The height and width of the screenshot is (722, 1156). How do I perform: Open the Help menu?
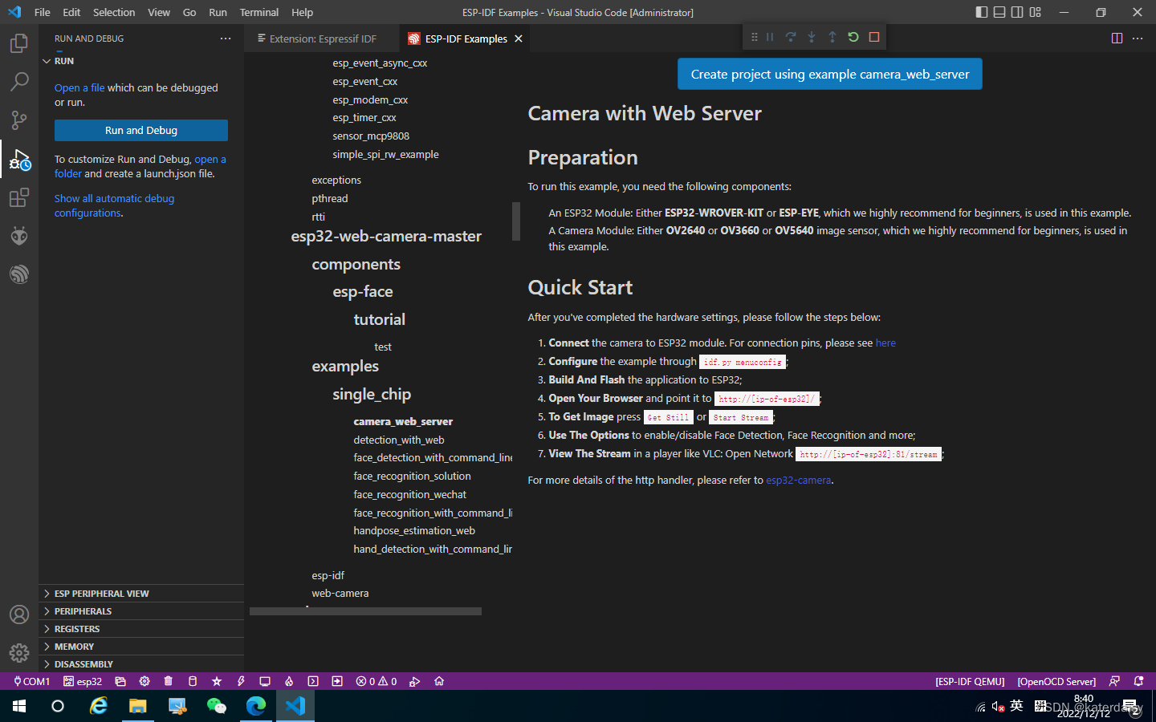(x=302, y=12)
